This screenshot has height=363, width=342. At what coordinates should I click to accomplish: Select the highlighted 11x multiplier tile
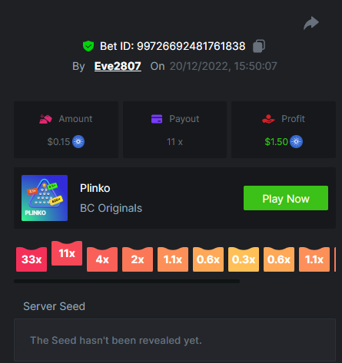tap(67, 253)
